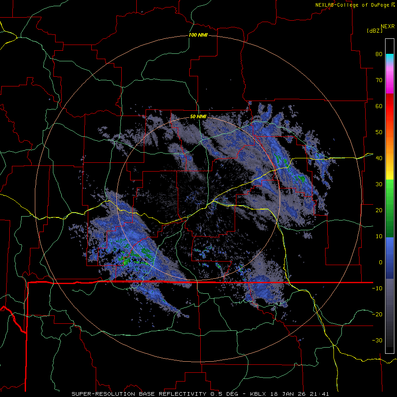Click the "[dBZ]" legend unit label
397x397 pixels.
pyautogui.click(x=375, y=30)
